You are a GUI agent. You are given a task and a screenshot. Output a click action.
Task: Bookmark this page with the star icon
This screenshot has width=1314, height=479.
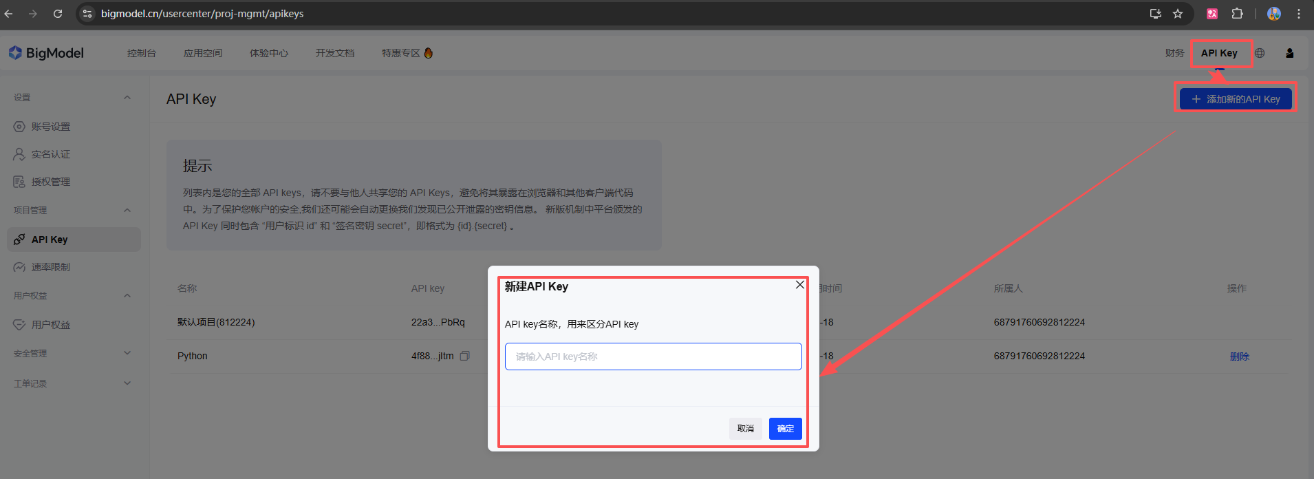tap(1178, 14)
